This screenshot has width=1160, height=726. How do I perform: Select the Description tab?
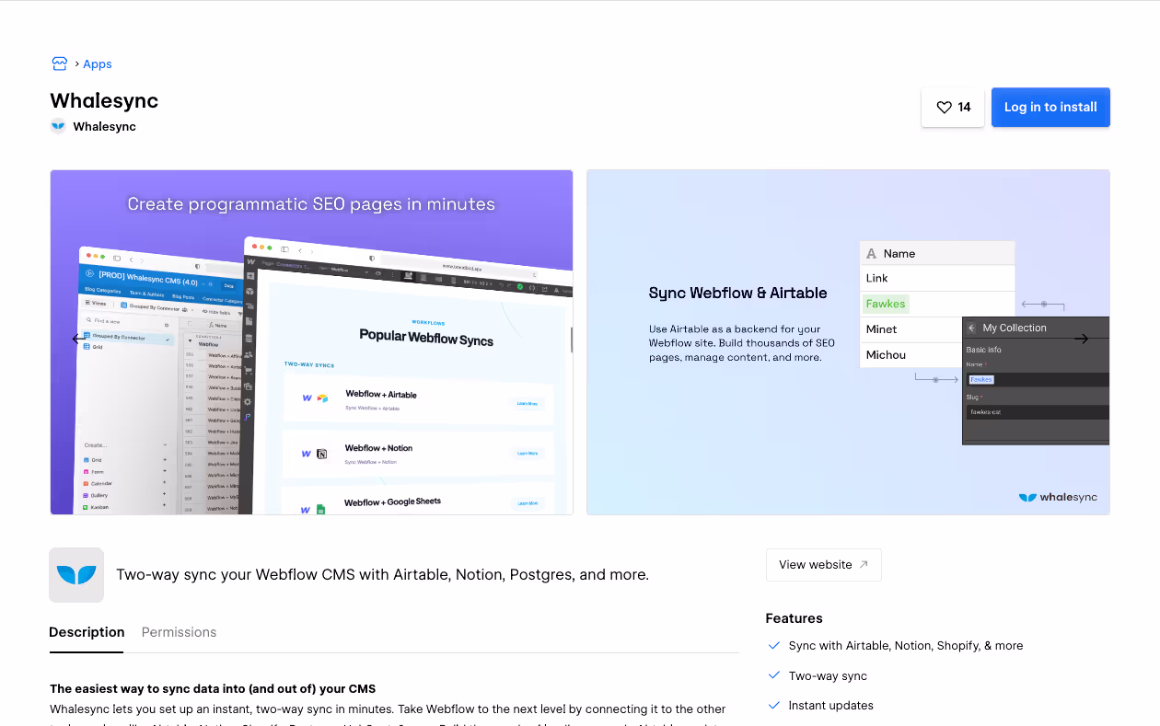click(x=87, y=632)
